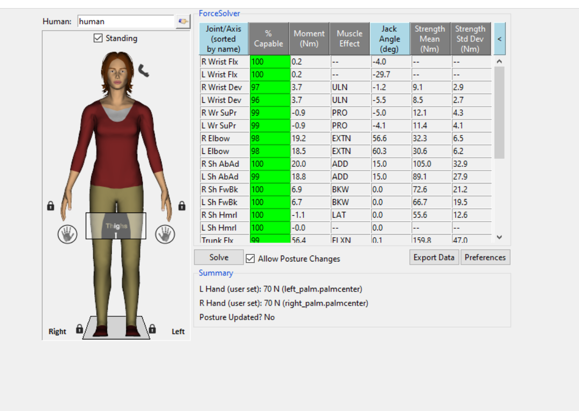579x411 pixels.
Task: Click L Elbow Jack Angle value 60.3
Action: pyautogui.click(x=391, y=151)
